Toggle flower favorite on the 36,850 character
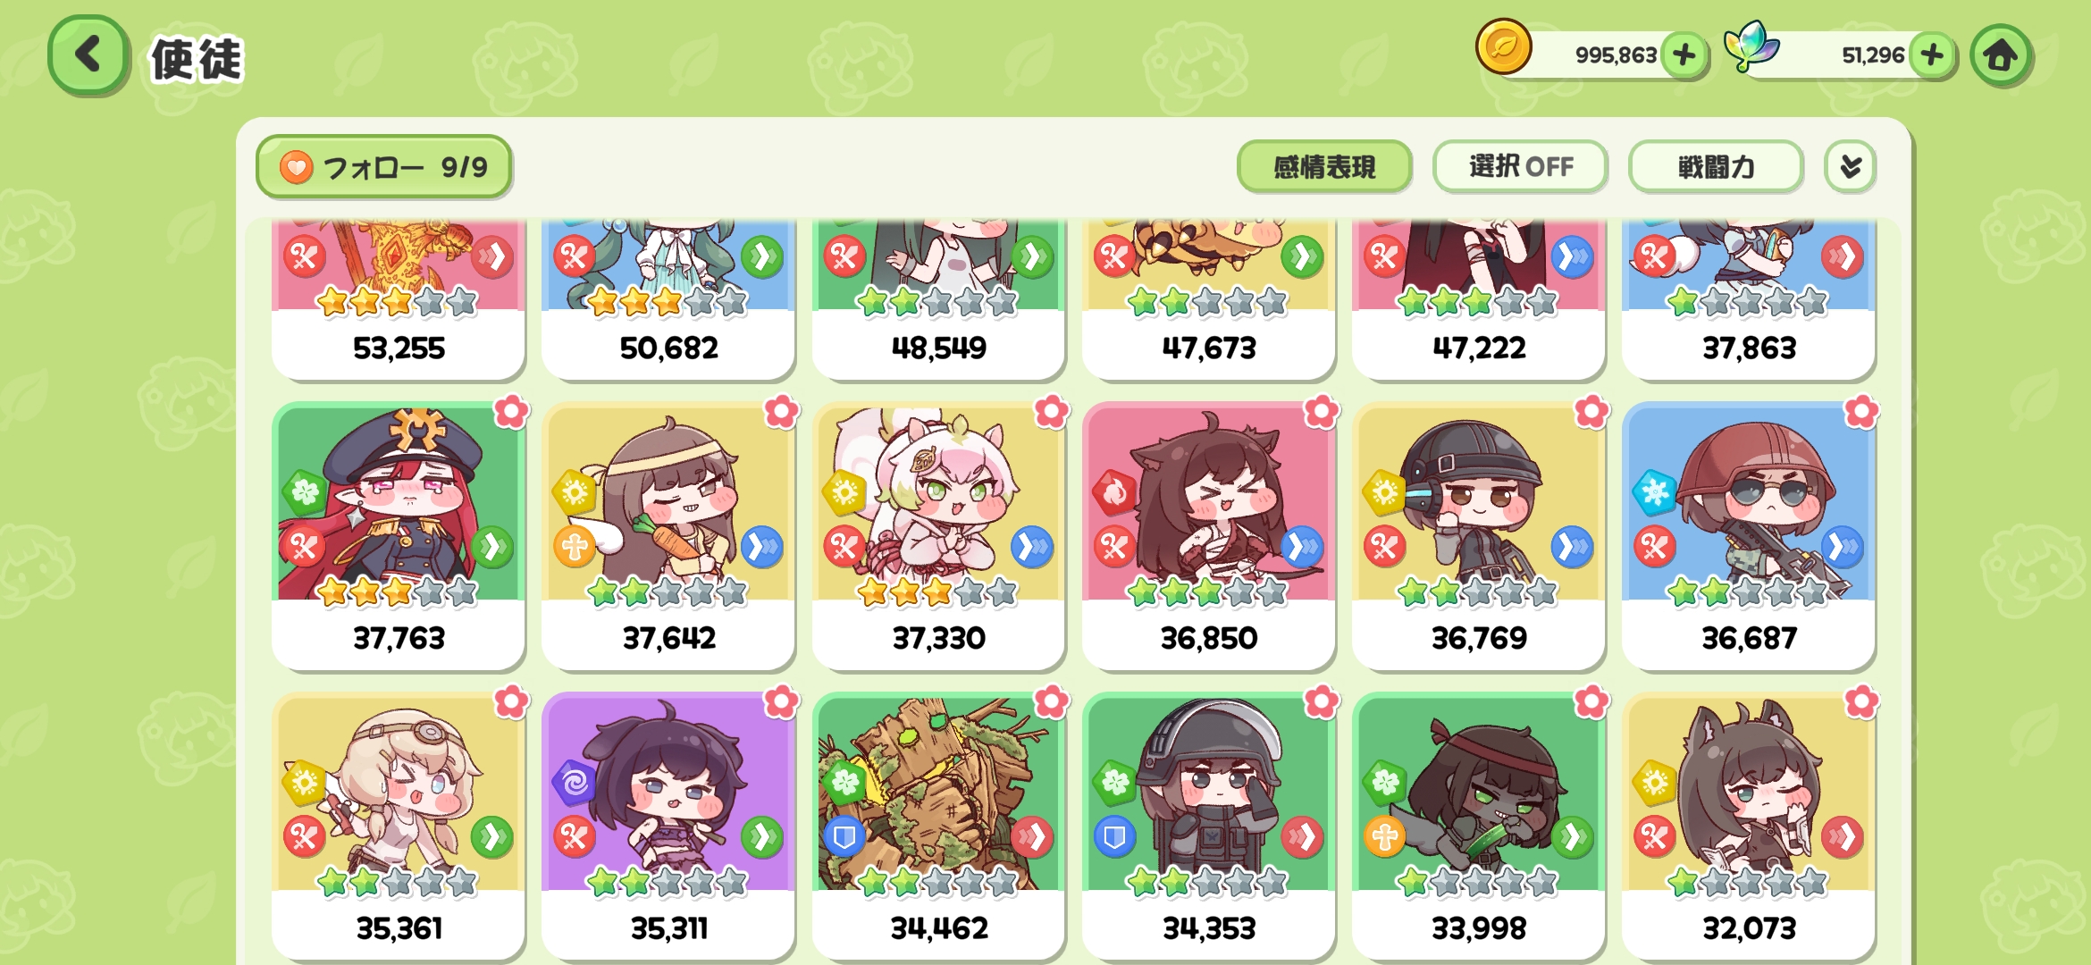The image size is (2091, 965). pos(1321,412)
